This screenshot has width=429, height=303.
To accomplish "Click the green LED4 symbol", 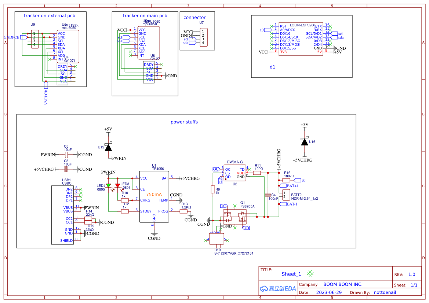I will coord(108,185).
